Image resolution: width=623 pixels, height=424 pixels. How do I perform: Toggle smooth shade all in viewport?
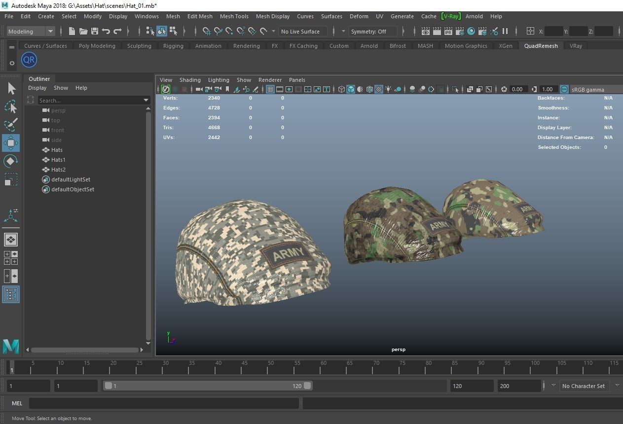(351, 89)
